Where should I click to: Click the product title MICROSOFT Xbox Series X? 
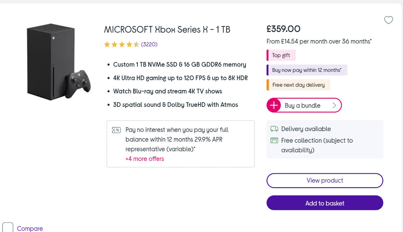pos(167,29)
